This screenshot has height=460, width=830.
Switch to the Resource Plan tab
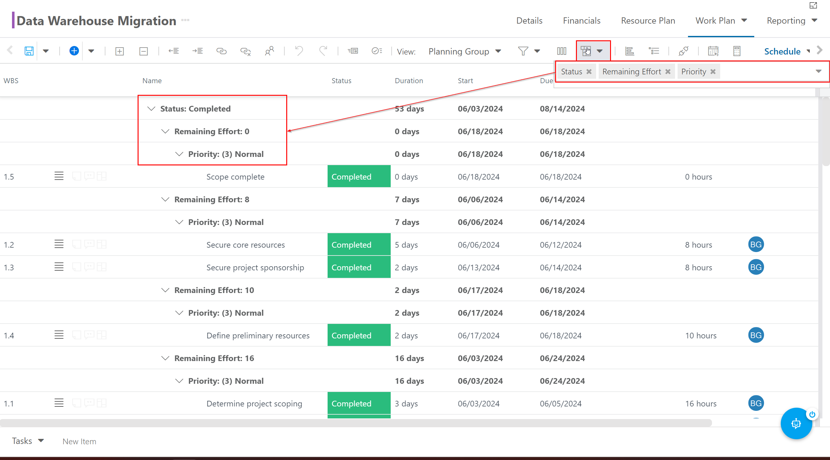click(x=647, y=20)
